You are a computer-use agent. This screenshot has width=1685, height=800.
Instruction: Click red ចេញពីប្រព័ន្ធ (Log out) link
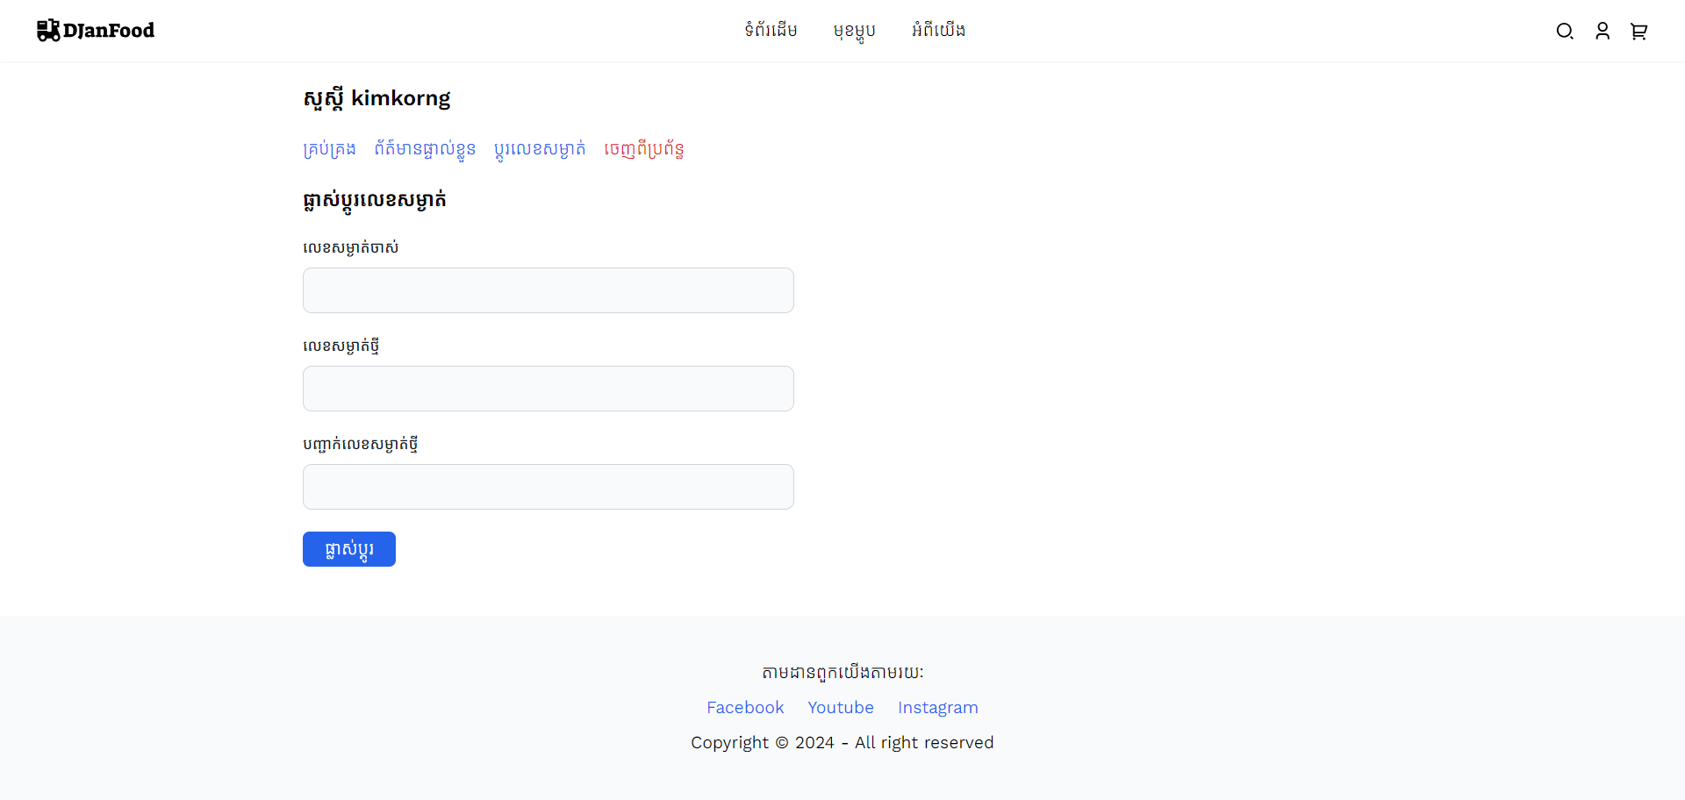tap(643, 149)
